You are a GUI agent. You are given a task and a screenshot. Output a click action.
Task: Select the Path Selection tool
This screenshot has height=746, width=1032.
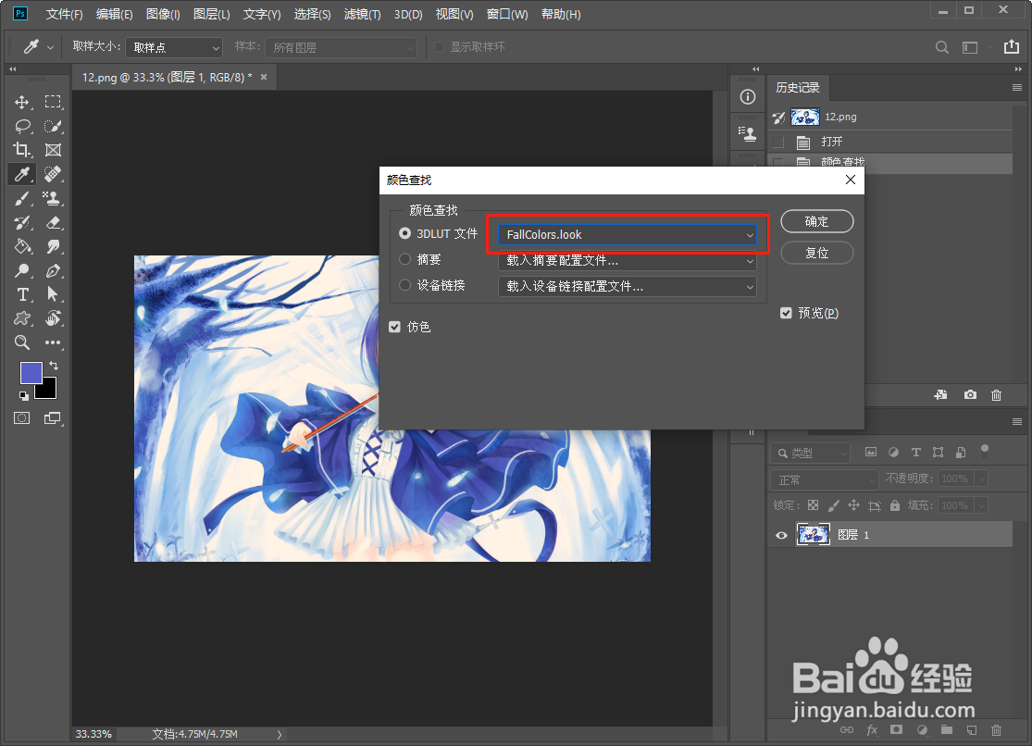(53, 294)
